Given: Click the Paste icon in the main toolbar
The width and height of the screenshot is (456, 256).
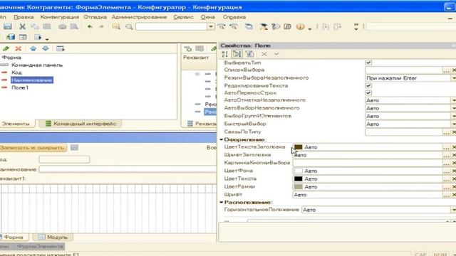Looking at the screenshot, I should pyautogui.click(x=47, y=27).
